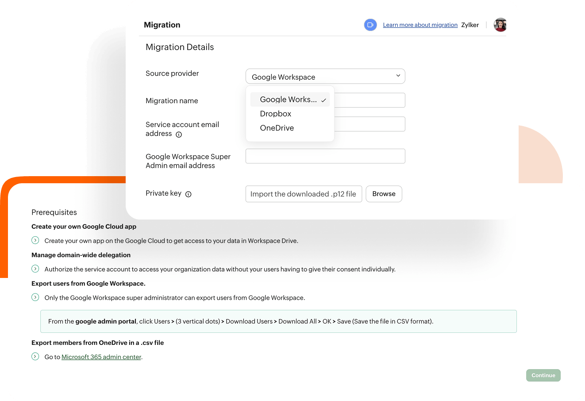The height and width of the screenshot is (401, 585).
Task: Expand the Authorize the service account step
Action: tap(35, 269)
